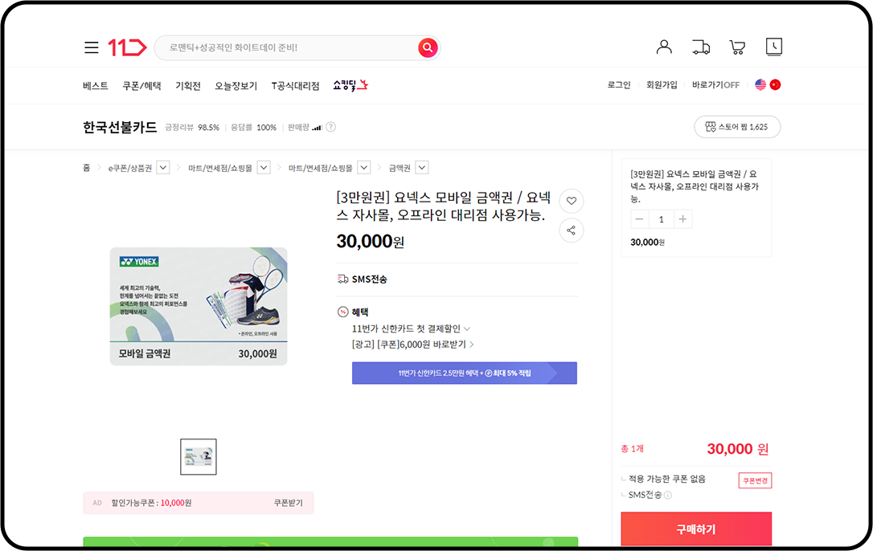This screenshot has height=551, width=873.
Task: Click the search input field
Action: coord(287,48)
